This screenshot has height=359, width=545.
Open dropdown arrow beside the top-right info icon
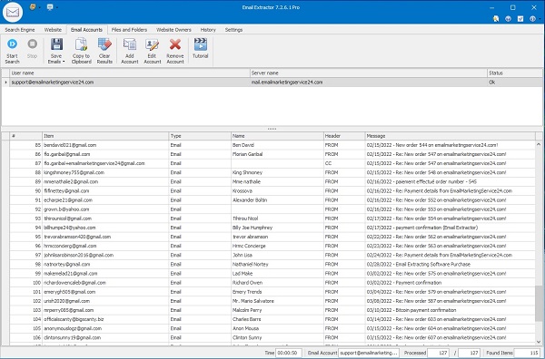tap(539, 19)
